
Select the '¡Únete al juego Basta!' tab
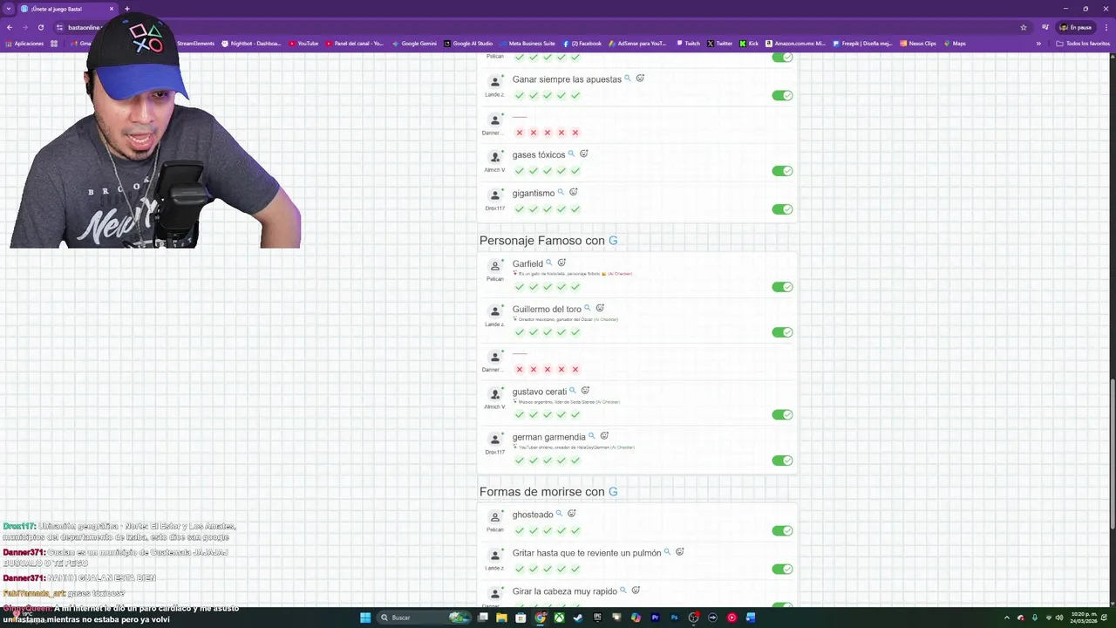click(x=68, y=9)
